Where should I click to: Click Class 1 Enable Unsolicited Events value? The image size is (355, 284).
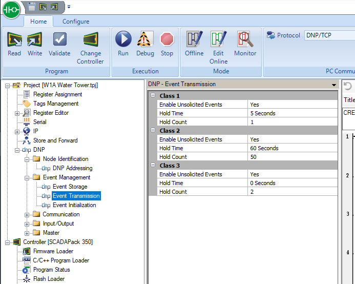click(x=293, y=105)
